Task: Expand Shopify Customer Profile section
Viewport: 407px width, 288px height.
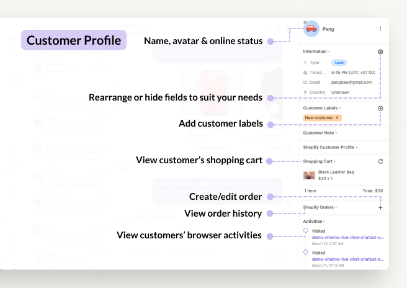Action: (330, 147)
